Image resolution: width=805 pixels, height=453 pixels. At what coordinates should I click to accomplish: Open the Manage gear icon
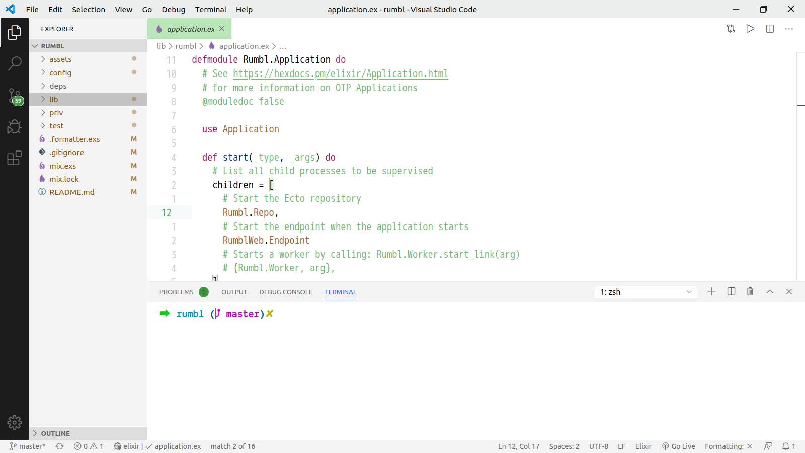tap(14, 422)
